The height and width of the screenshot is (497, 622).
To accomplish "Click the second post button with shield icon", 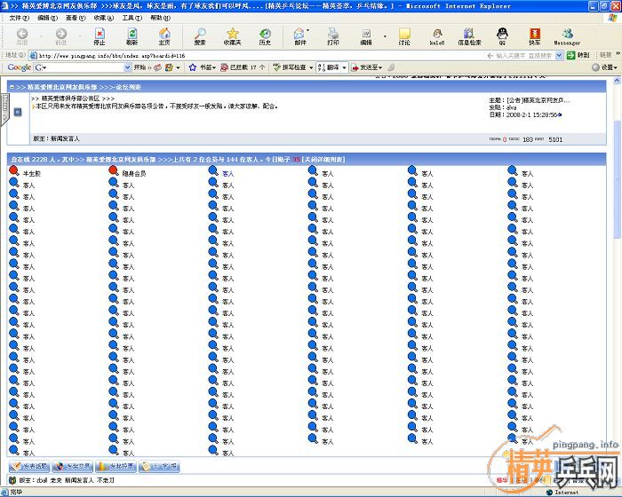I will (x=73, y=467).
